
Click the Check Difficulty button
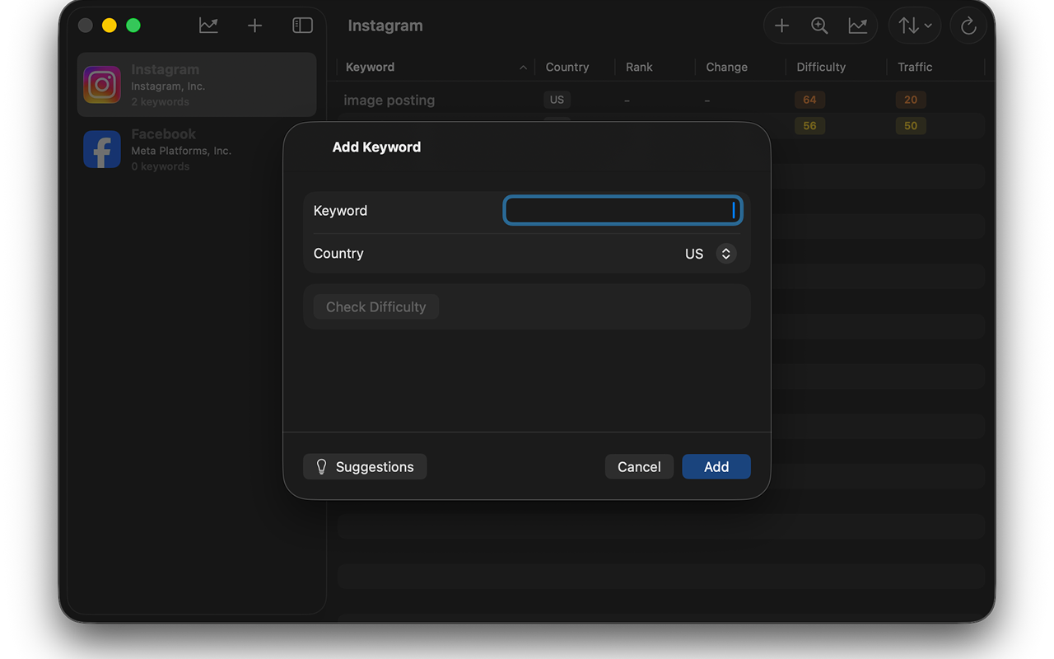point(375,306)
